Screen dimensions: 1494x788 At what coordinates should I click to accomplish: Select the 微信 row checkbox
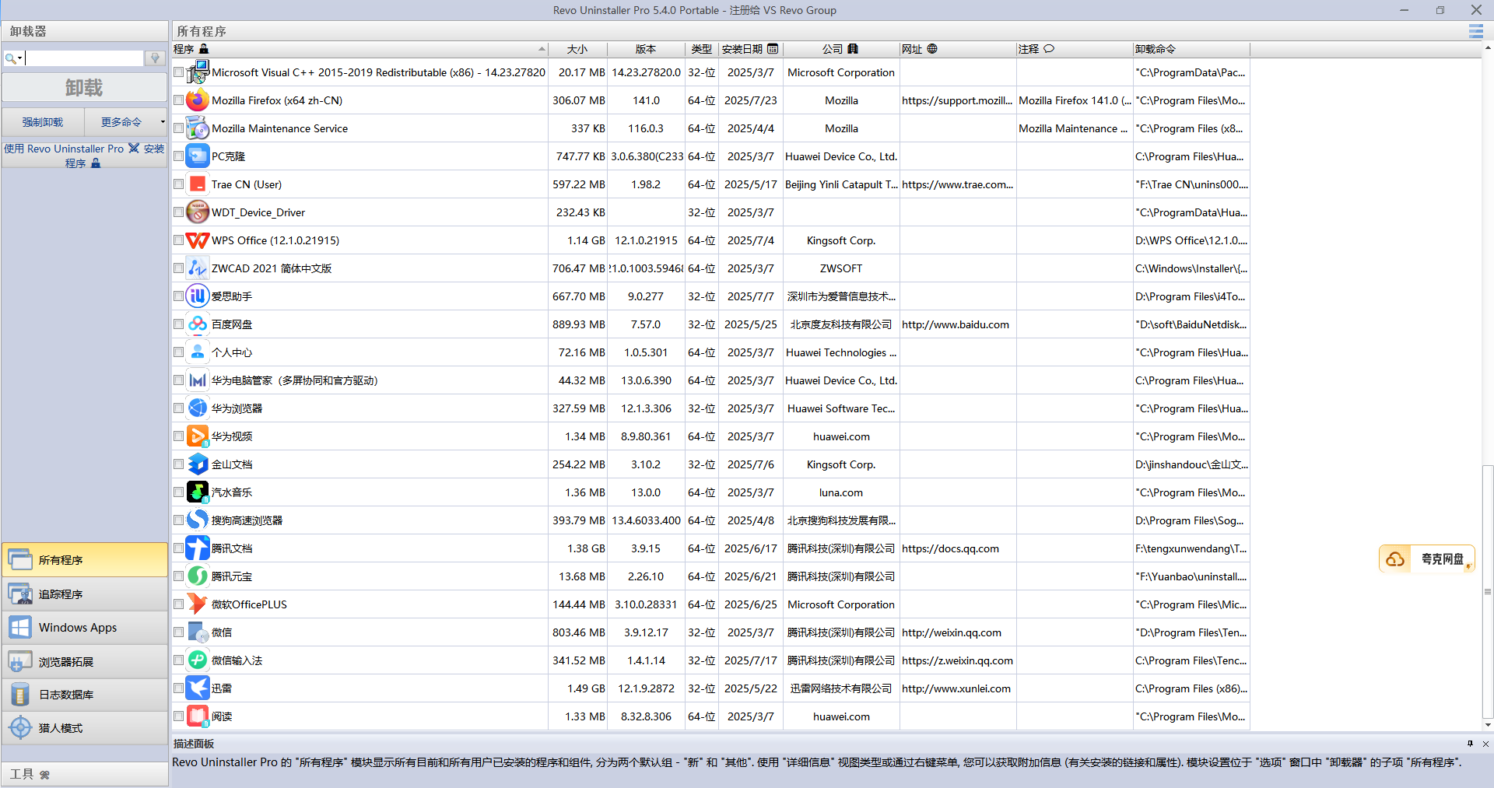[x=179, y=632]
